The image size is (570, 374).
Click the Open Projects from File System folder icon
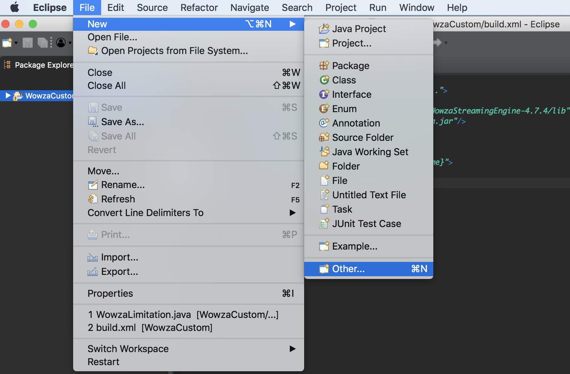coord(93,51)
